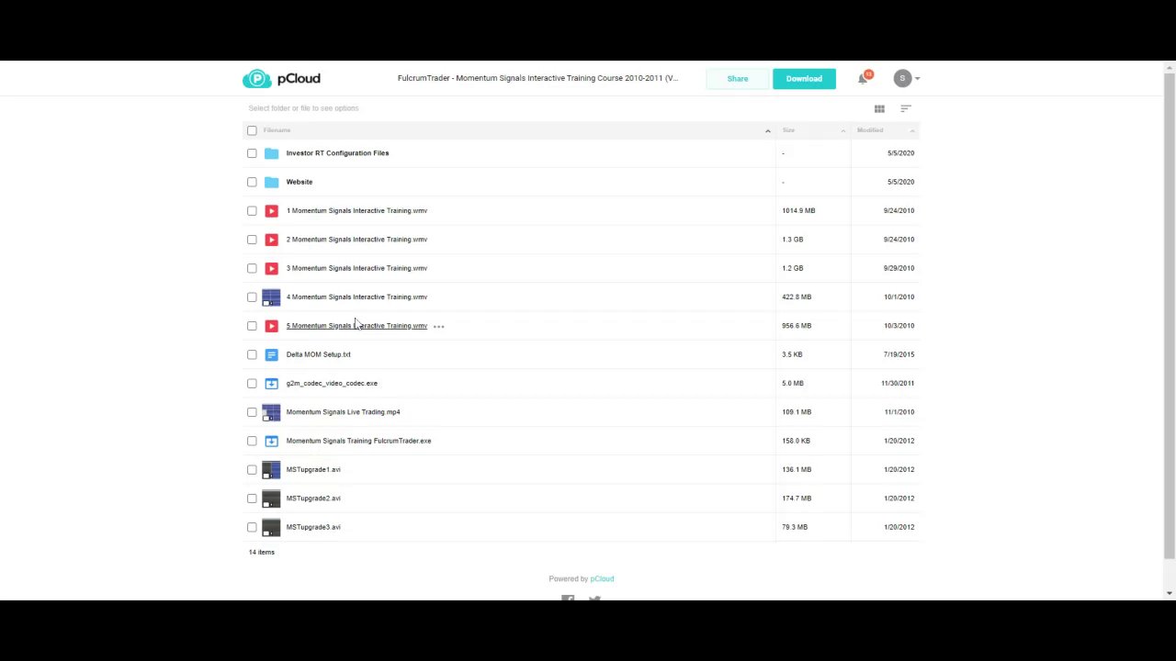Sort by Filename column arrow
Viewport: 1176px width, 661px height.
point(768,130)
